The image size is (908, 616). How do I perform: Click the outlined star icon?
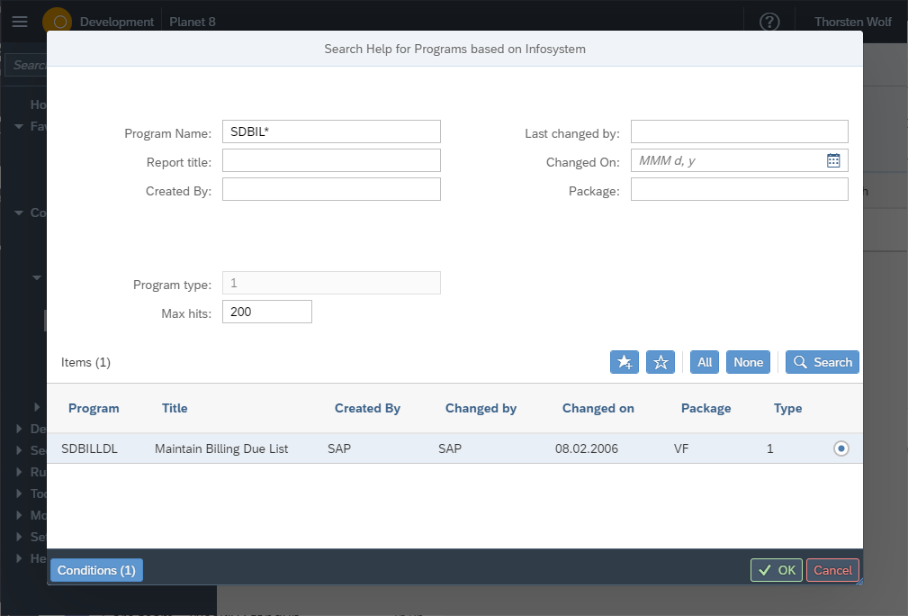coord(661,362)
